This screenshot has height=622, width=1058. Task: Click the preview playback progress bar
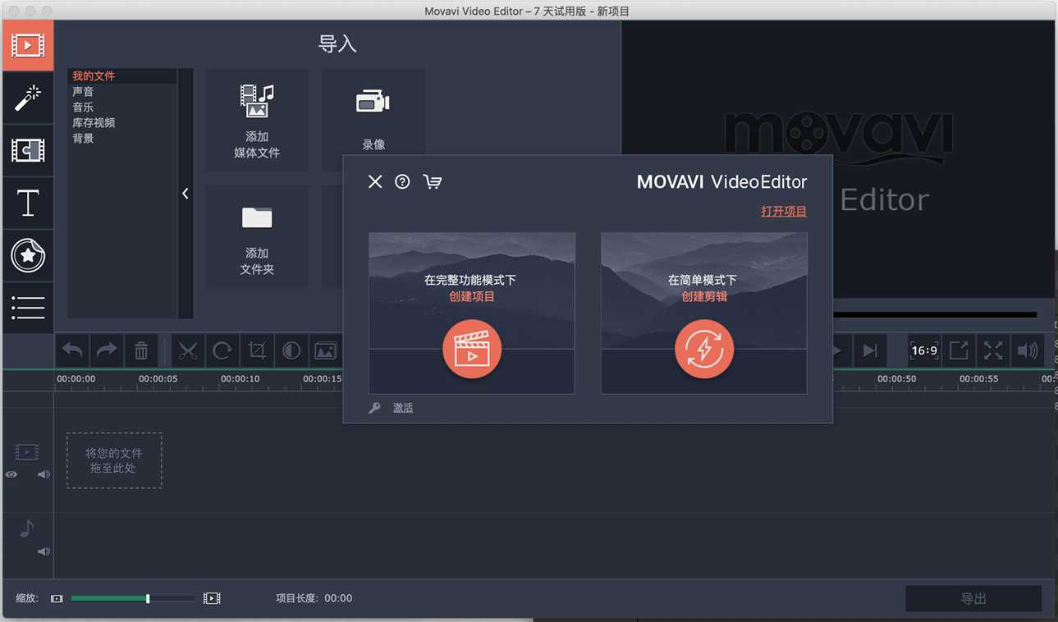point(935,315)
